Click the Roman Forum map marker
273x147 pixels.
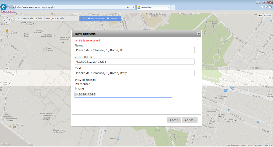pos(31,35)
